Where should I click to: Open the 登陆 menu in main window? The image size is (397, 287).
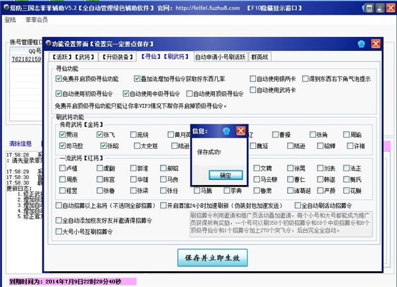coord(10,19)
